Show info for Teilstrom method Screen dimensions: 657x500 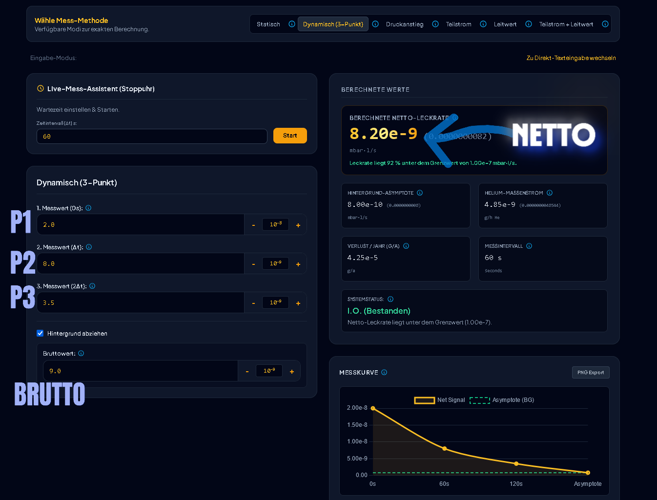coord(483,24)
